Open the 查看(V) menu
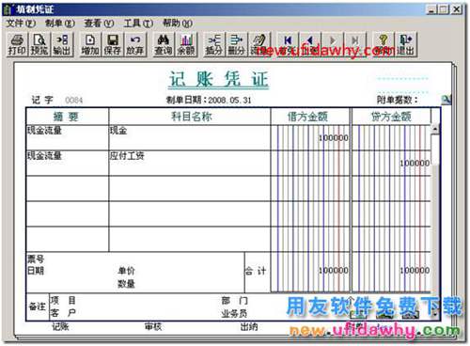 99,24
